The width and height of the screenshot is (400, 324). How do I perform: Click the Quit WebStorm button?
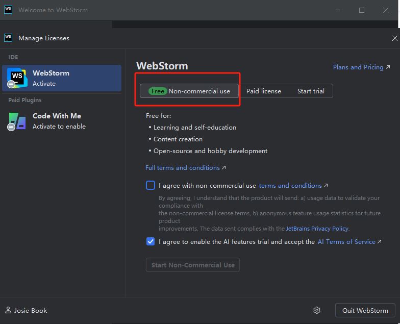(x=365, y=310)
